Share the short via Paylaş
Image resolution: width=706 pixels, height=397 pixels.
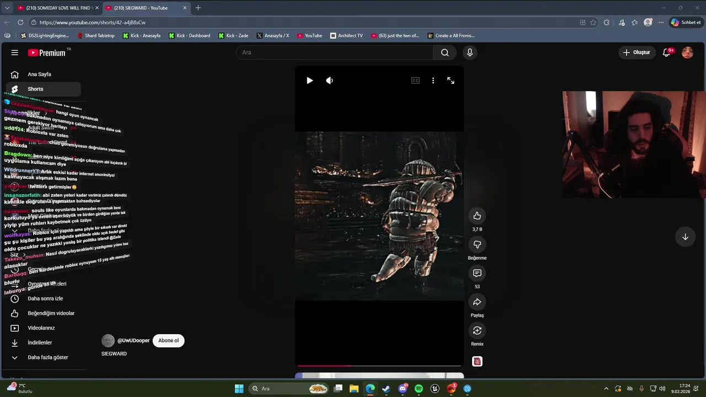(x=477, y=302)
